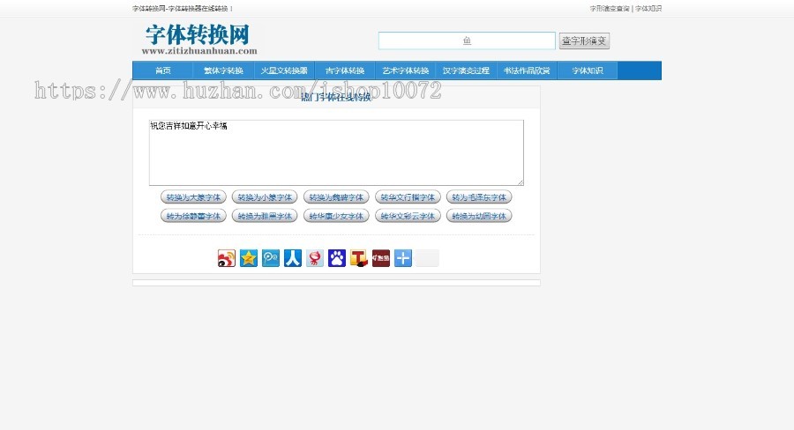This screenshot has width=794, height=430.
Task: Share to Renren icon
Action: point(293,258)
